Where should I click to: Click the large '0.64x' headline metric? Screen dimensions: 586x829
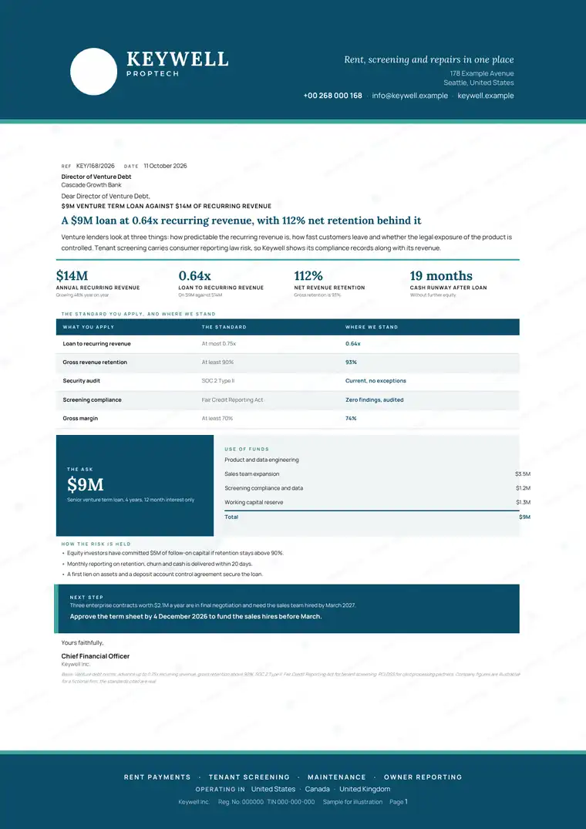pyautogui.click(x=195, y=276)
